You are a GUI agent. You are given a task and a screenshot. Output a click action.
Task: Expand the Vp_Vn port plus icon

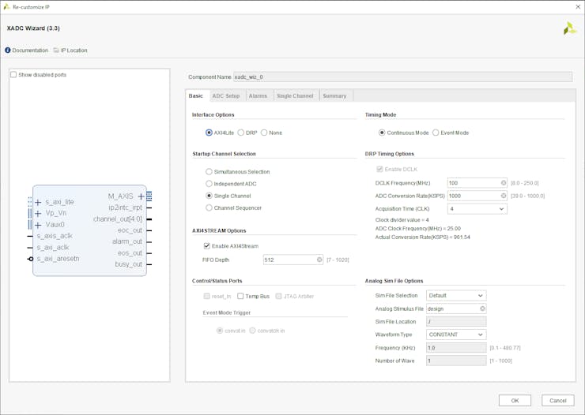tap(38, 213)
